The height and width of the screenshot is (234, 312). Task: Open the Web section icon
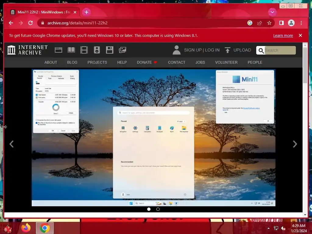(x=58, y=50)
